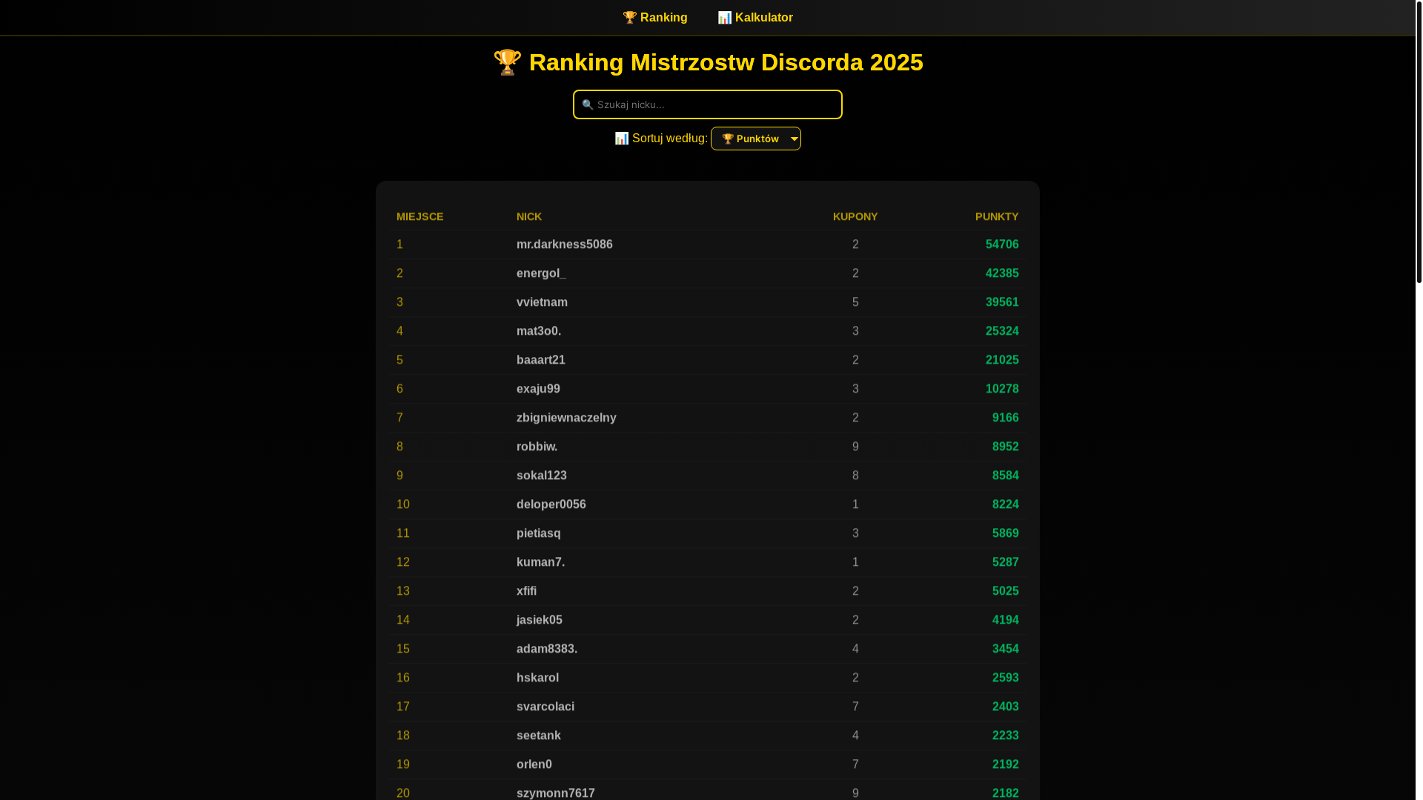Screen dimensions: 1423x800
Task: Click points value 8224
Action: point(1006,504)
